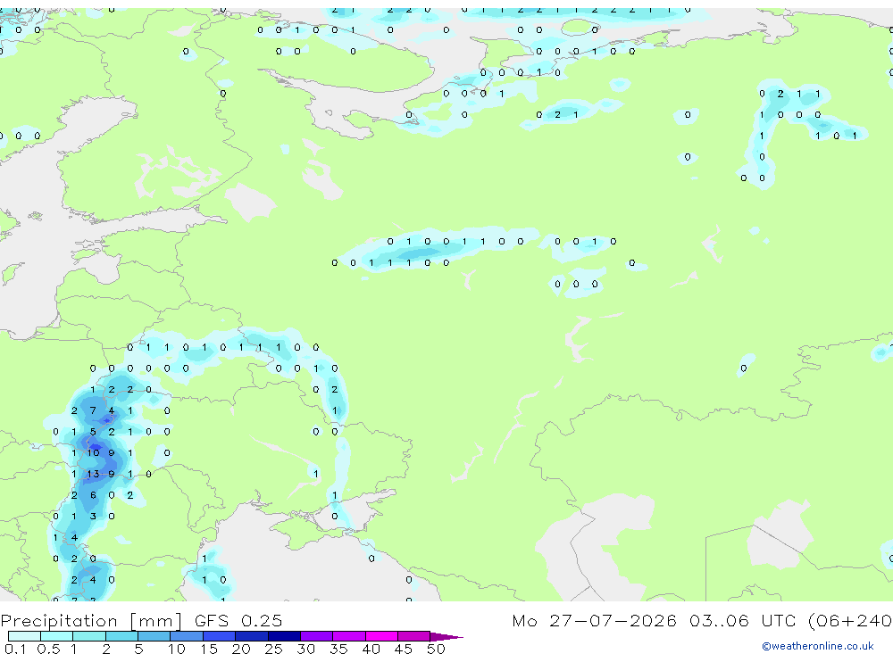Click the swatch between 45 and 50
Screen dimensions: 893x654
[414, 636]
